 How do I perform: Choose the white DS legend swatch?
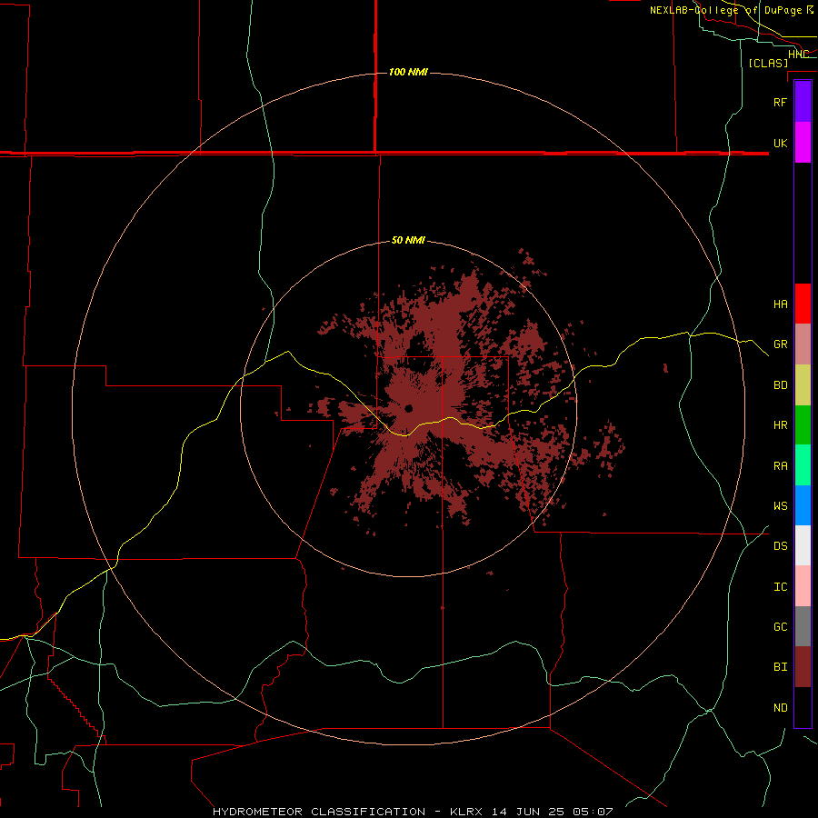(803, 545)
